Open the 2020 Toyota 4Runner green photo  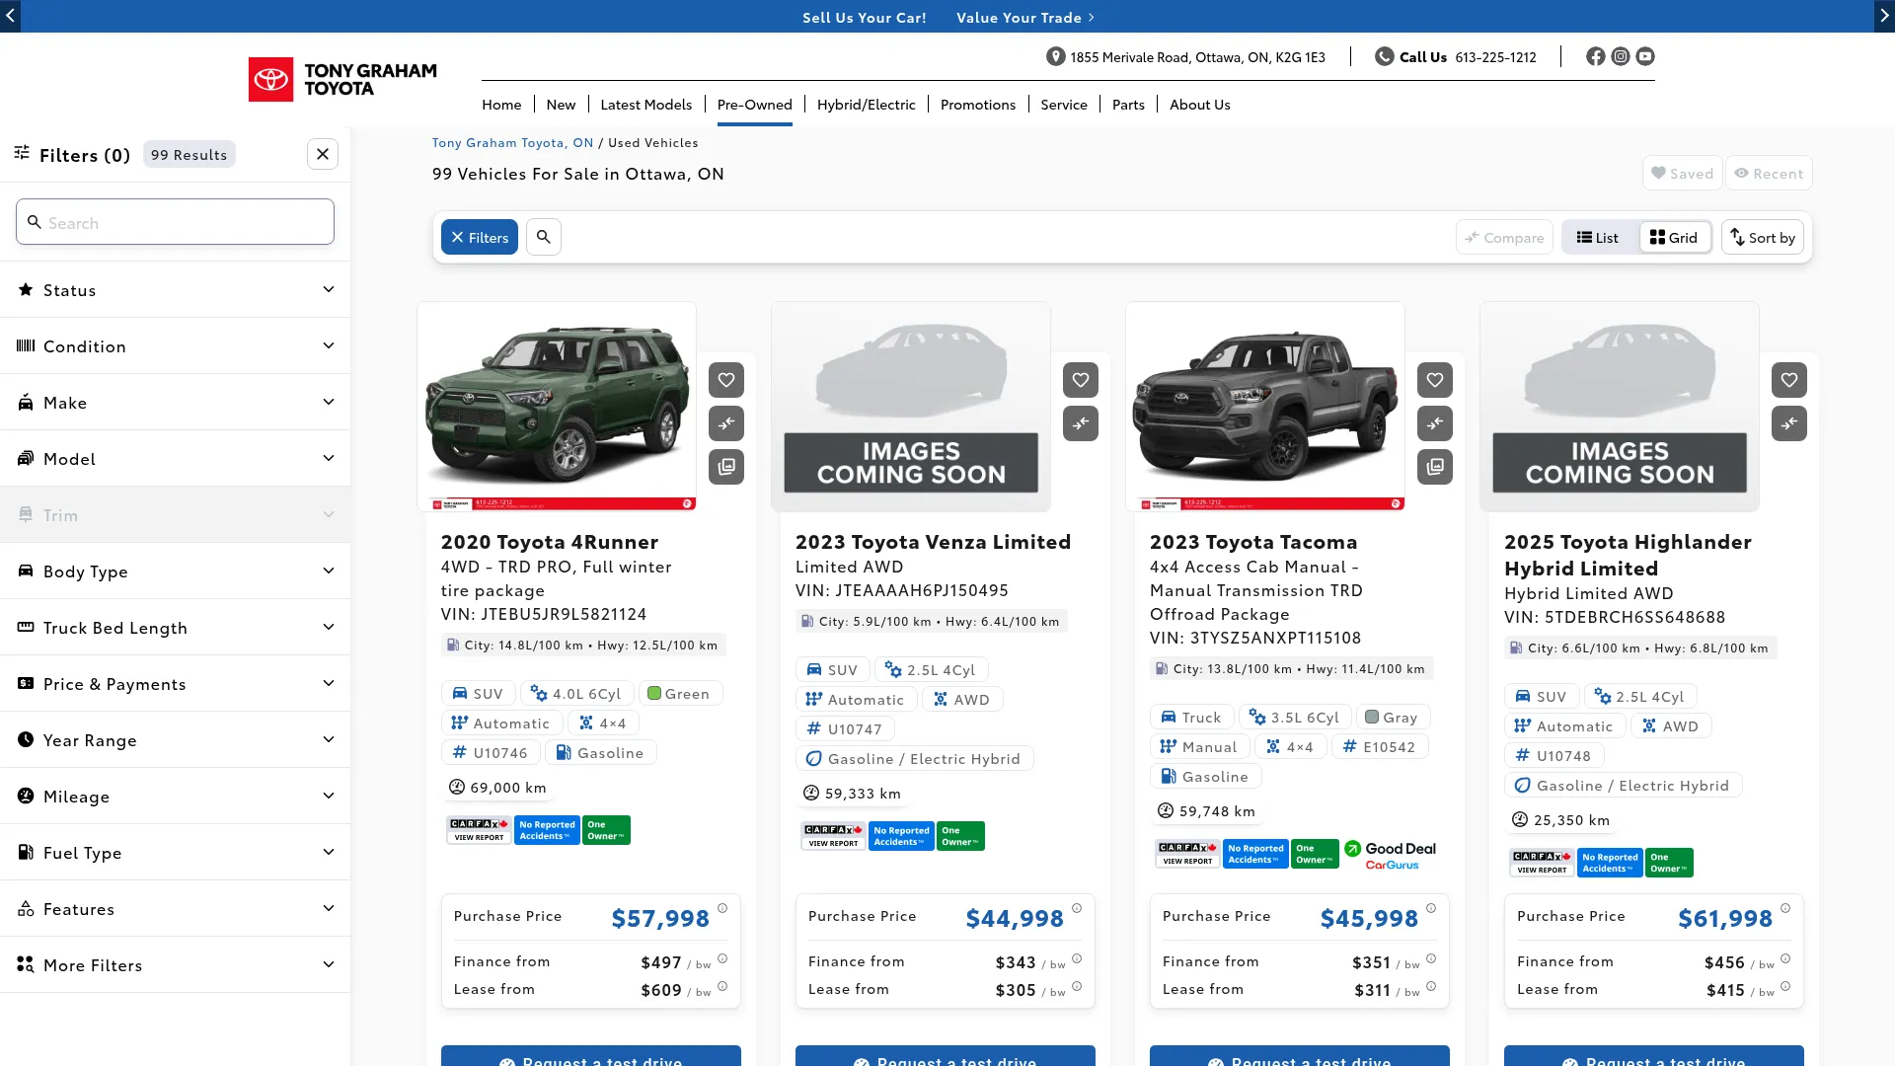click(557, 407)
